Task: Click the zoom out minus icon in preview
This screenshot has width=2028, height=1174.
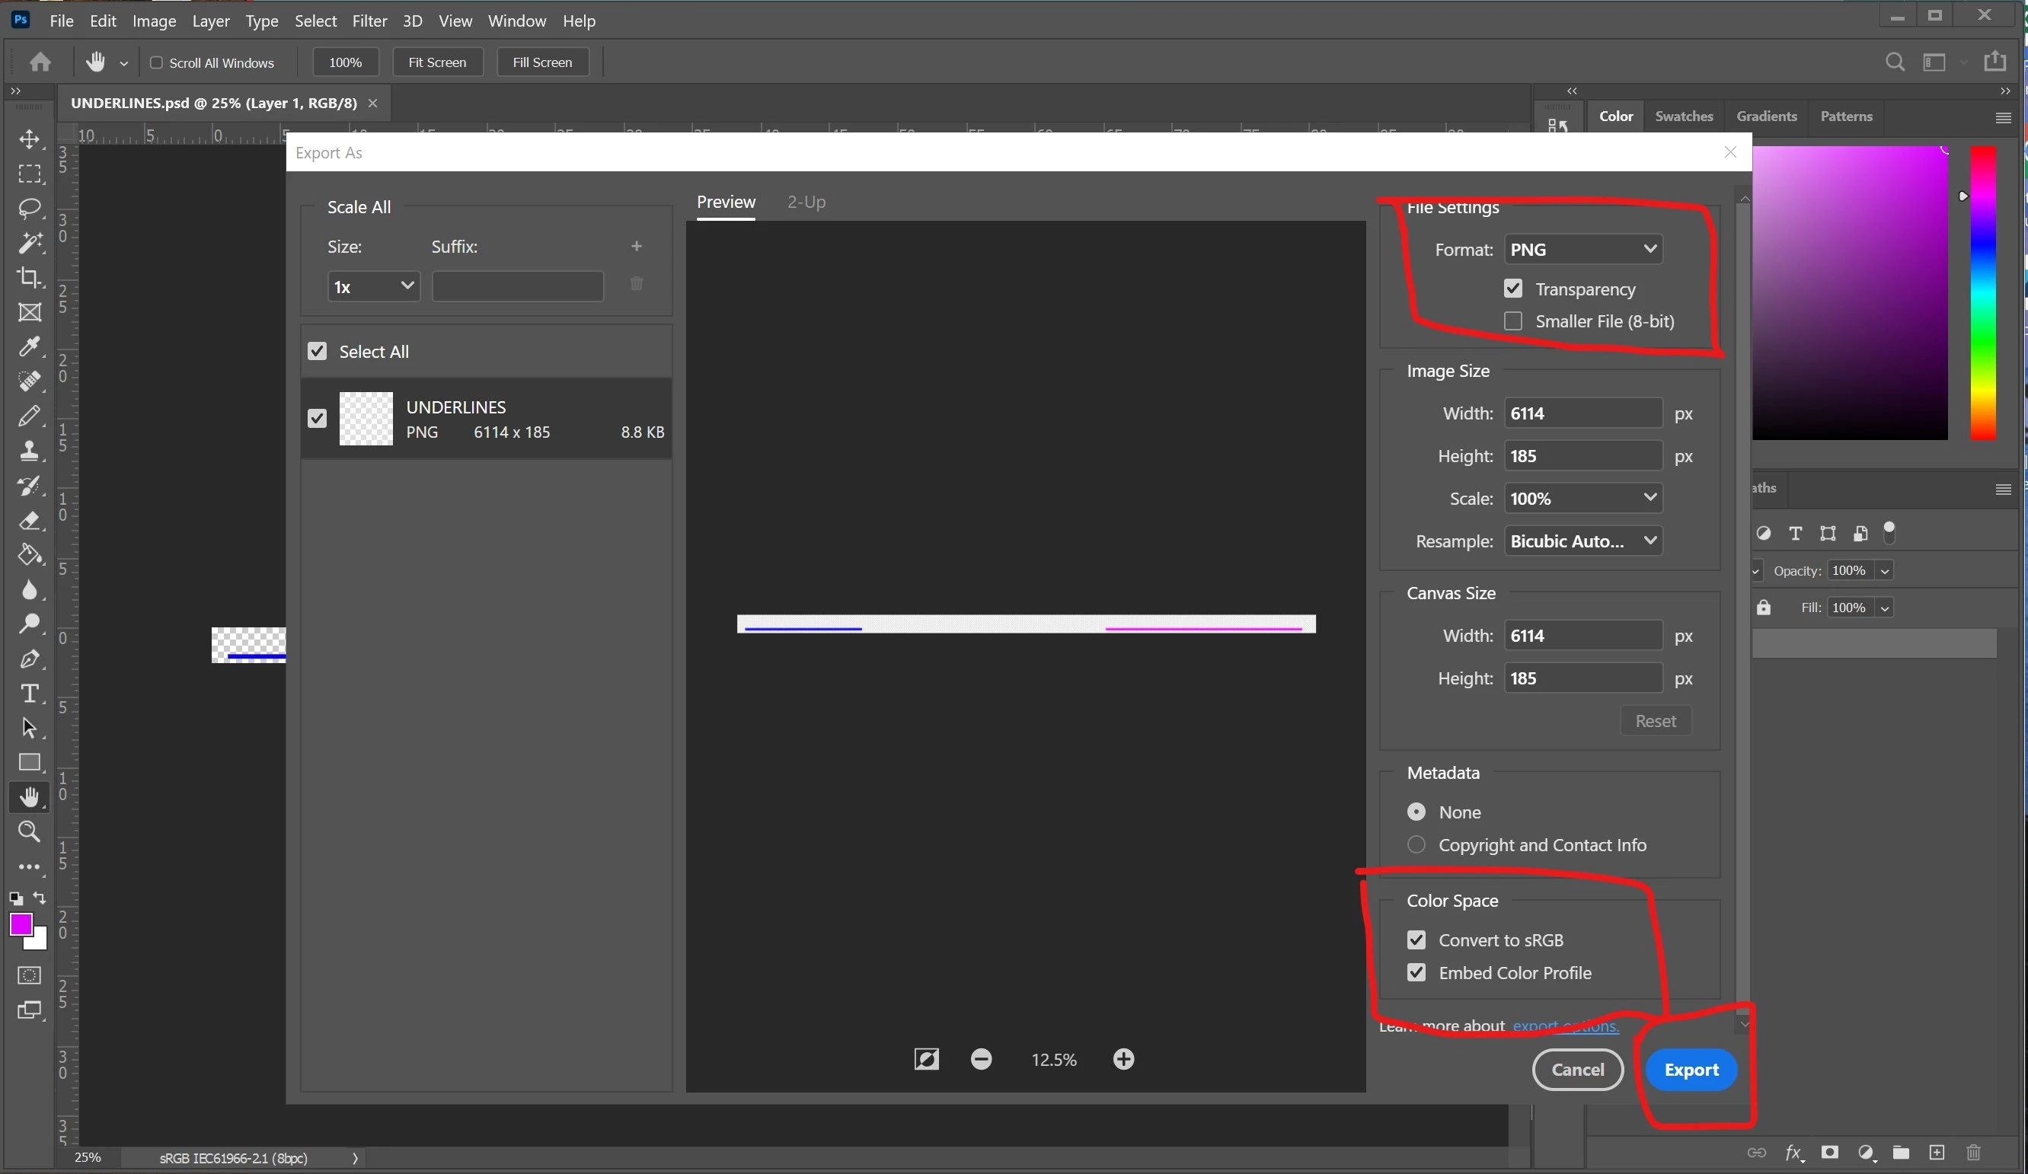Action: [981, 1059]
